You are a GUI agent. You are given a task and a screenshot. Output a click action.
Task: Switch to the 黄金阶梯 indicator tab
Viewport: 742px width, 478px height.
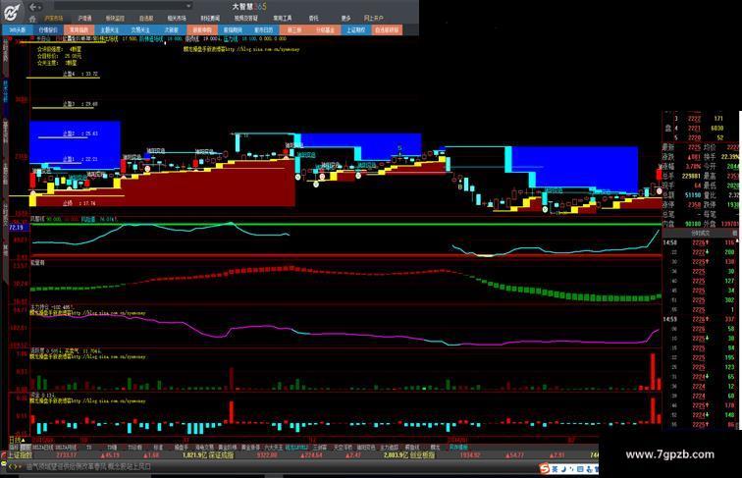[227, 447]
